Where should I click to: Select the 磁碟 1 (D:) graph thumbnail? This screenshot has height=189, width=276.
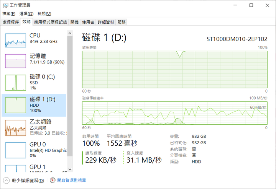pyautogui.click(x=15, y=105)
